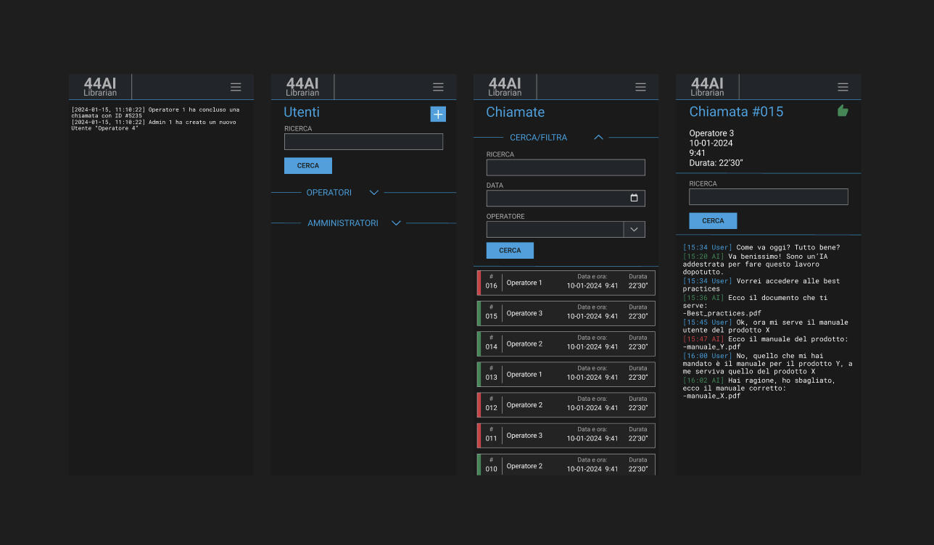Click the 44AI Librarian logo above Utenti
The height and width of the screenshot is (545, 934).
[x=302, y=87]
